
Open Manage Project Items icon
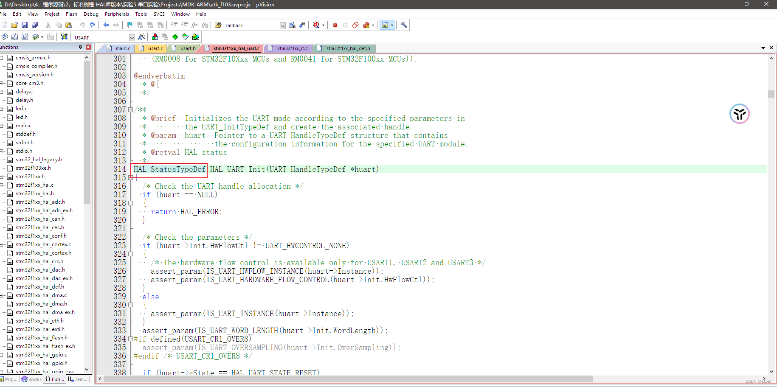(155, 37)
